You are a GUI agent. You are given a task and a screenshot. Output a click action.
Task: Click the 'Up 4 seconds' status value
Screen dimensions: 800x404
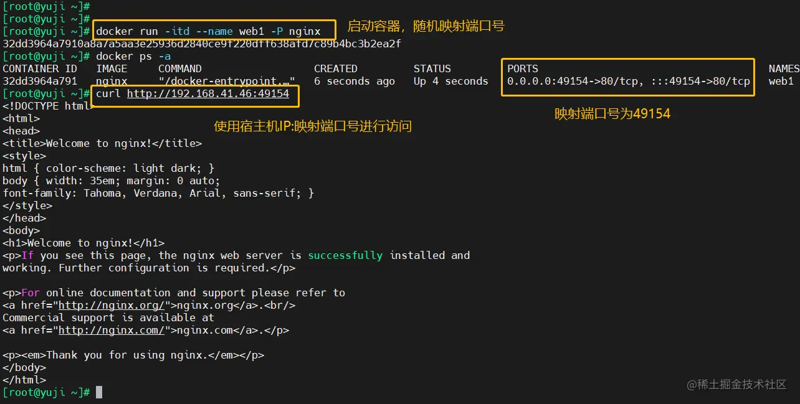[451, 81]
